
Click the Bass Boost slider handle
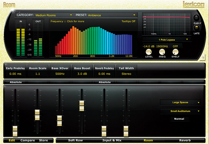click(82, 106)
